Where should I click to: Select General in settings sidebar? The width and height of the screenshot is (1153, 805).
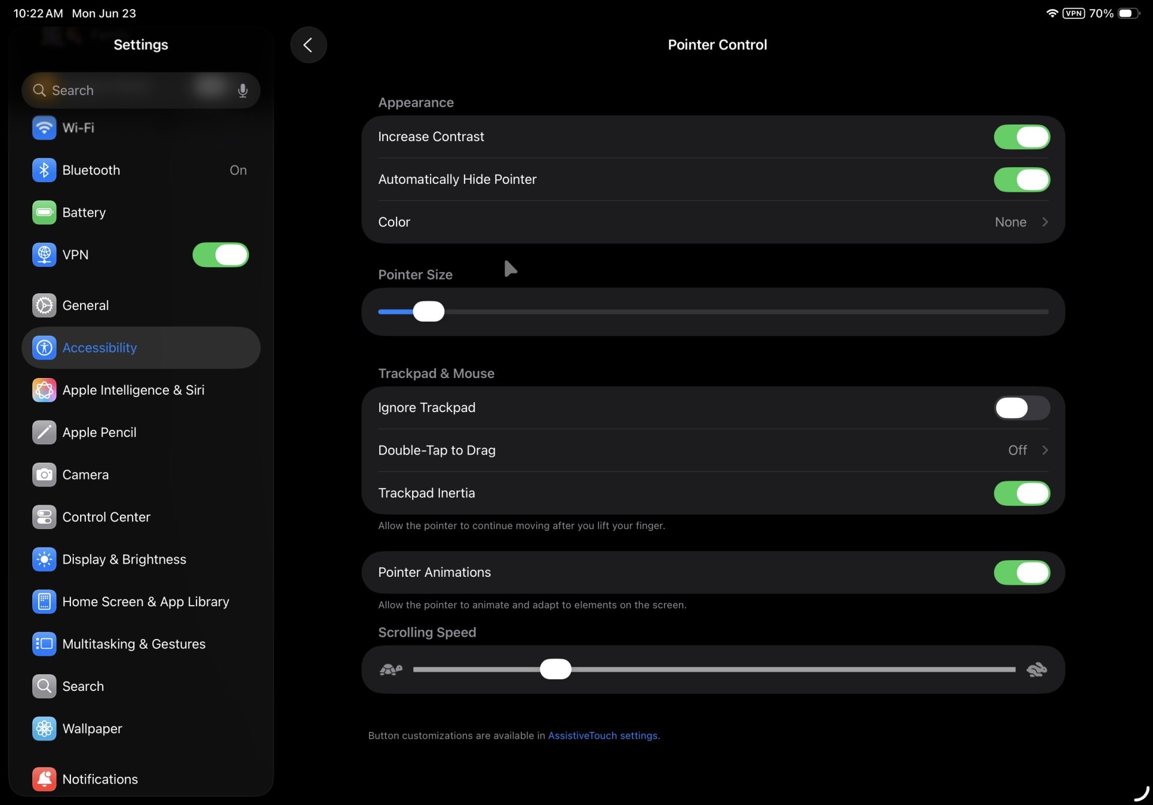click(x=85, y=305)
